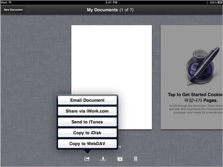Tap the 5:41 PM clock
Image resolution: width=223 pixels, height=167 pixels.
[x=111, y=3]
